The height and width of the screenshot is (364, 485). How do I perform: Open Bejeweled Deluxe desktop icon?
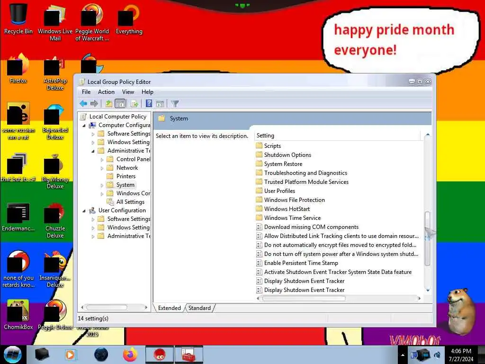point(55,122)
